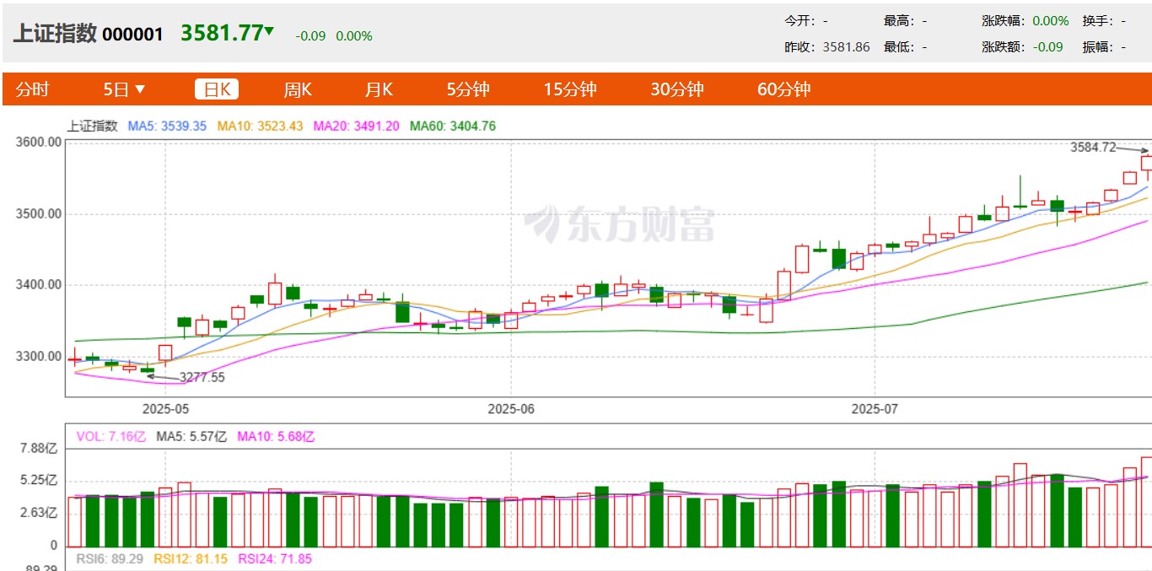1152x571 pixels.
Task: Click the 涨跌幅: 0.00% field
Action: pyautogui.click(x=1025, y=21)
